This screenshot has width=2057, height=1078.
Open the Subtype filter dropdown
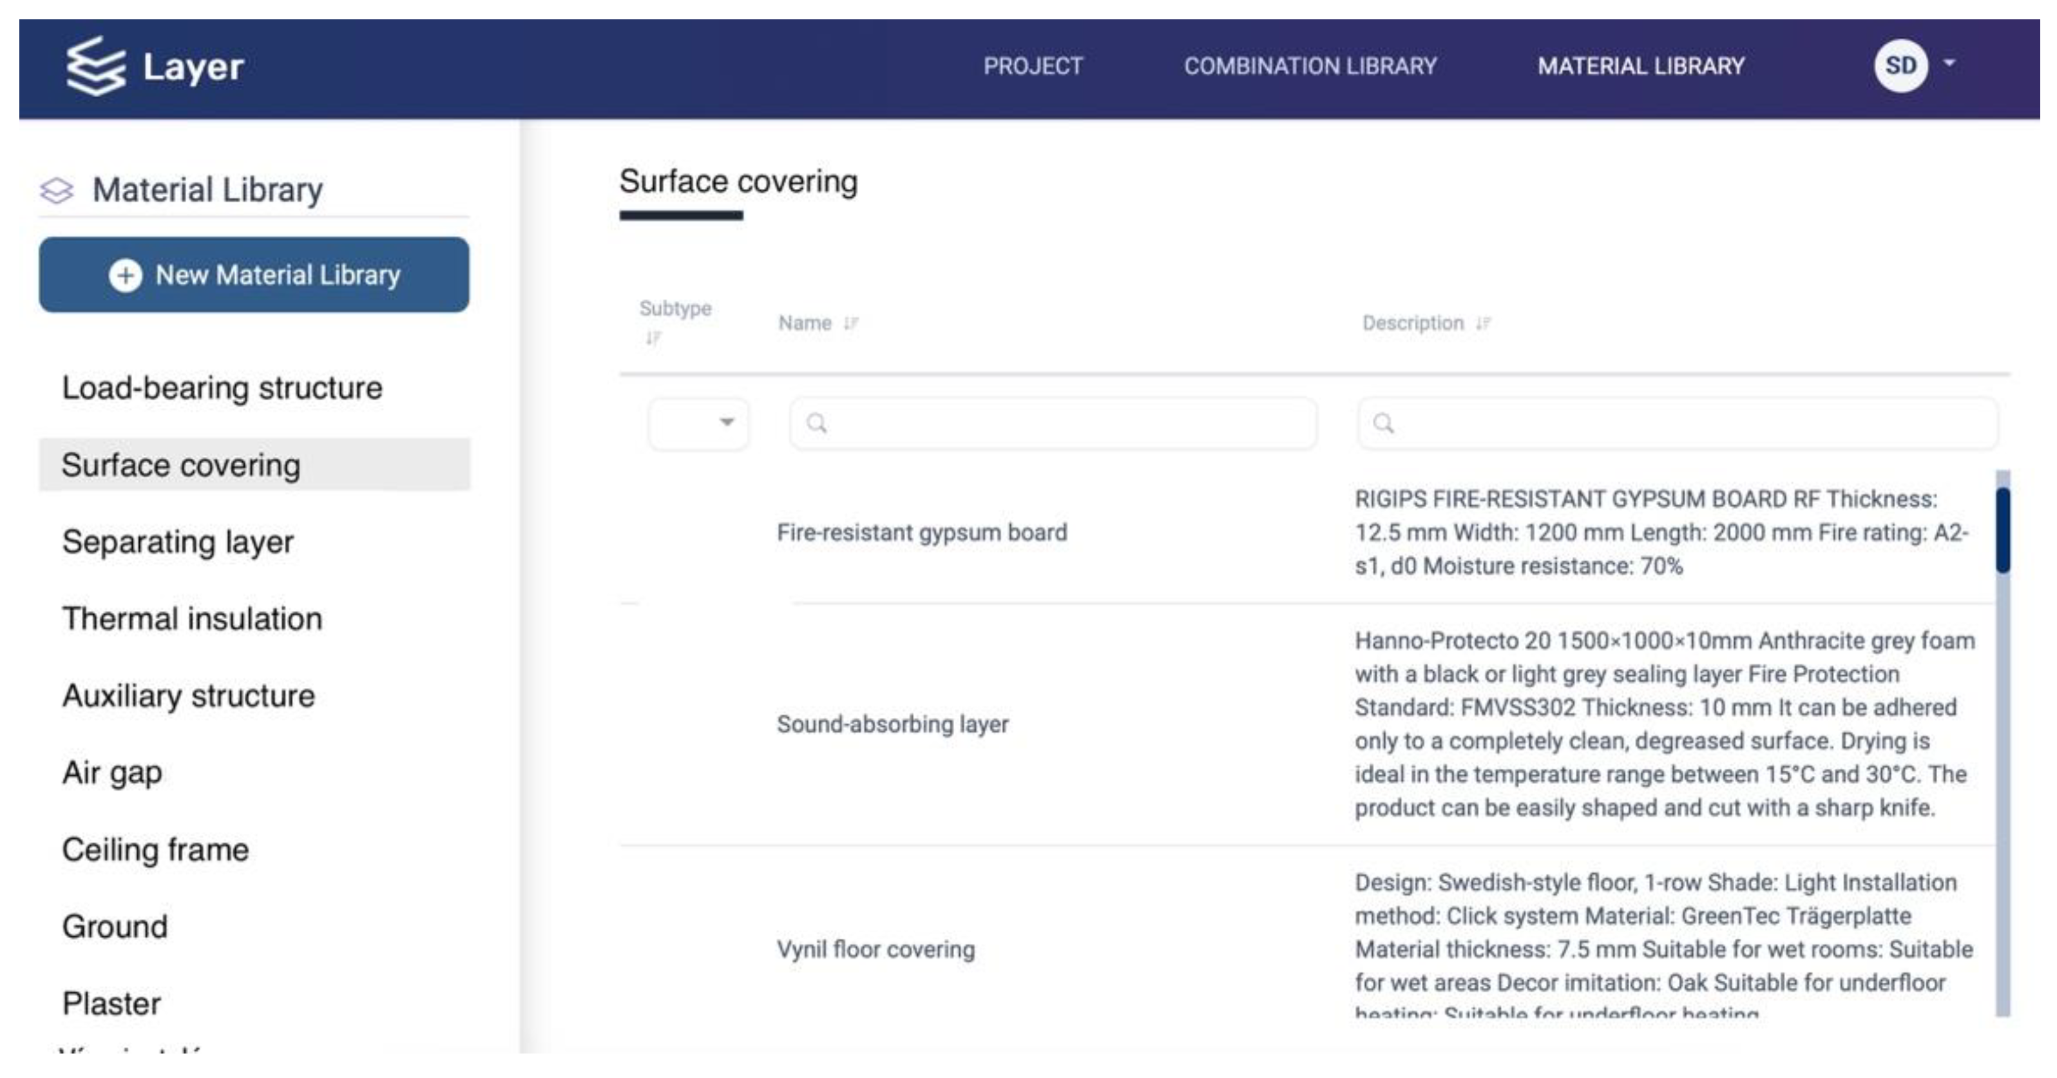tap(699, 423)
